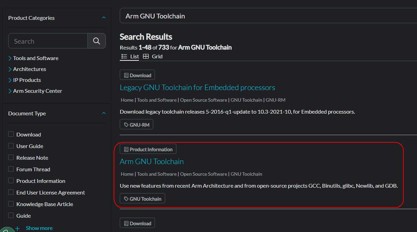
Task: Check the User Guide filter
Action: click(11, 146)
